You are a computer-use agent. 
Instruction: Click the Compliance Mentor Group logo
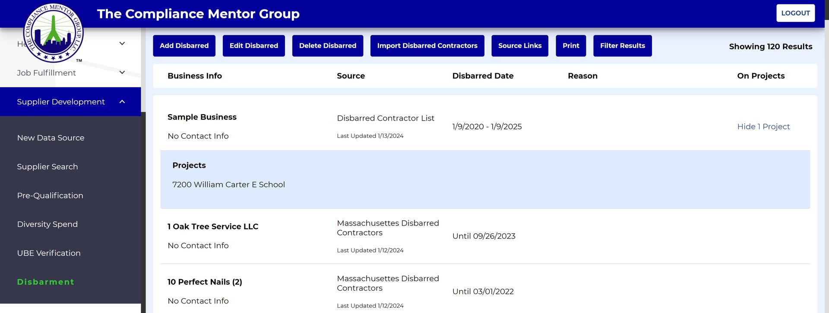click(53, 33)
